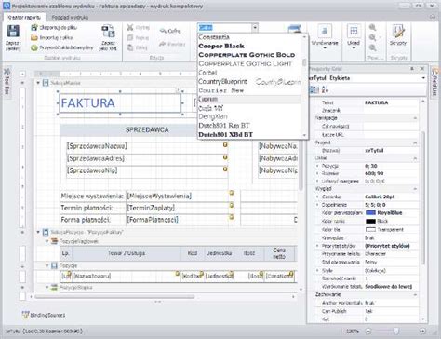Collapse the Nawigacja property category
The width and height of the screenshot is (441, 339).
(x=415, y=118)
